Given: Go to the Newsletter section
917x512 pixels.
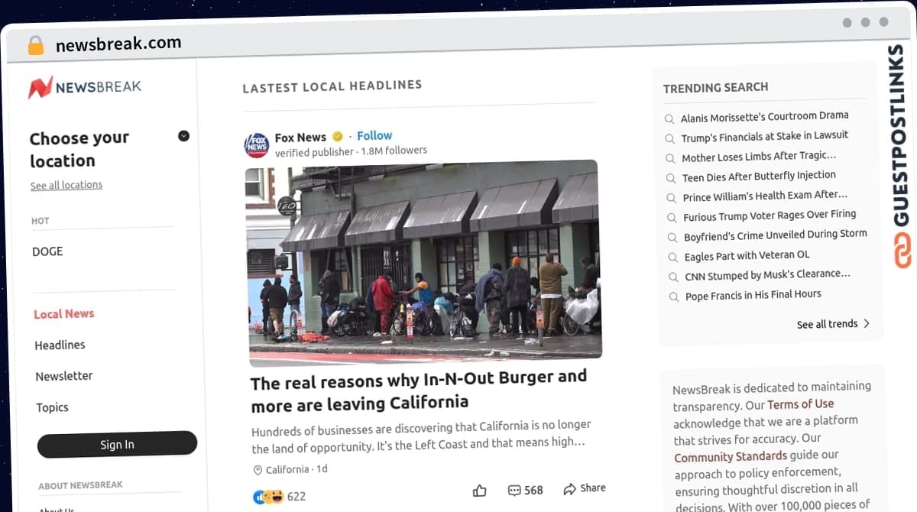Looking at the screenshot, I should [x=64, y=376].
